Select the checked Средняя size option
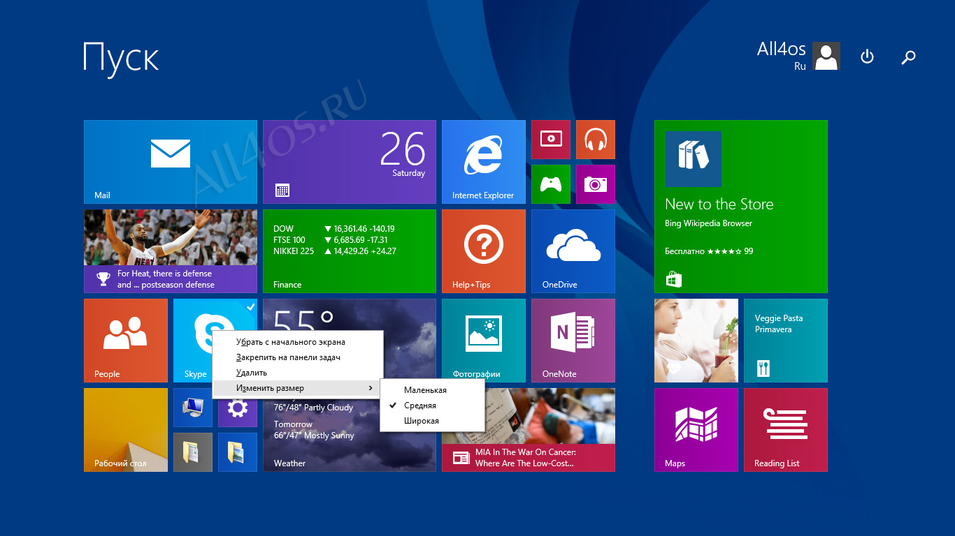Screen dimensions: 955x536 (x=432, y=405)
